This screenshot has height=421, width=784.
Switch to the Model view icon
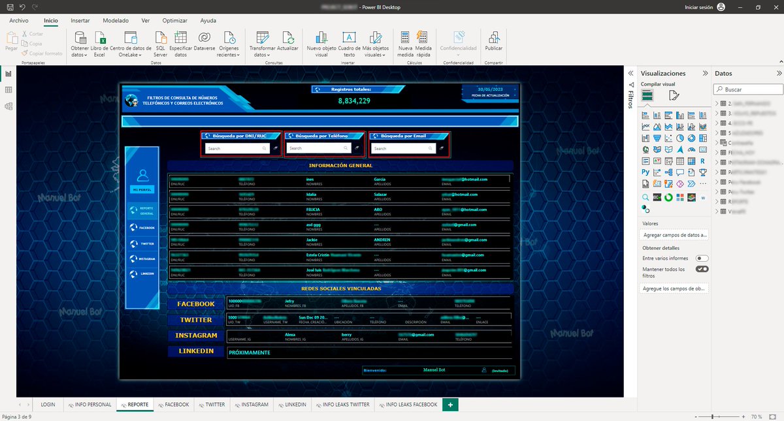(8, 106)
